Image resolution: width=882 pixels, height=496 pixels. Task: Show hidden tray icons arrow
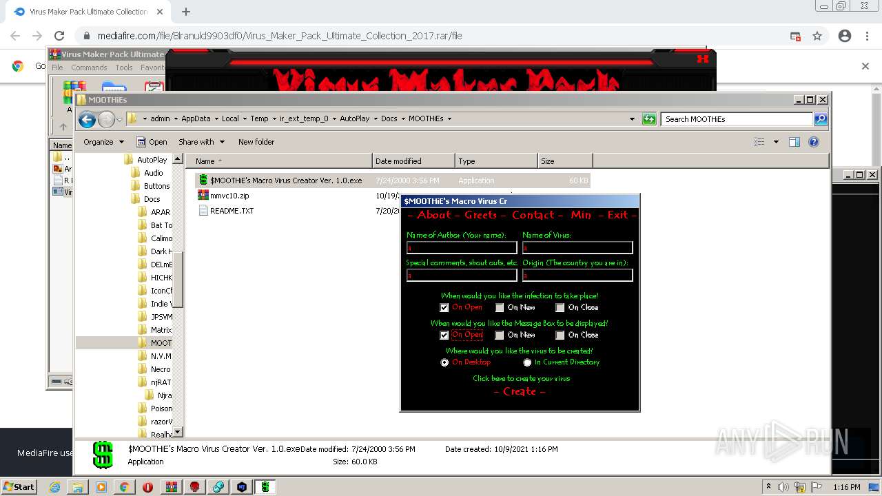point(768,486)
